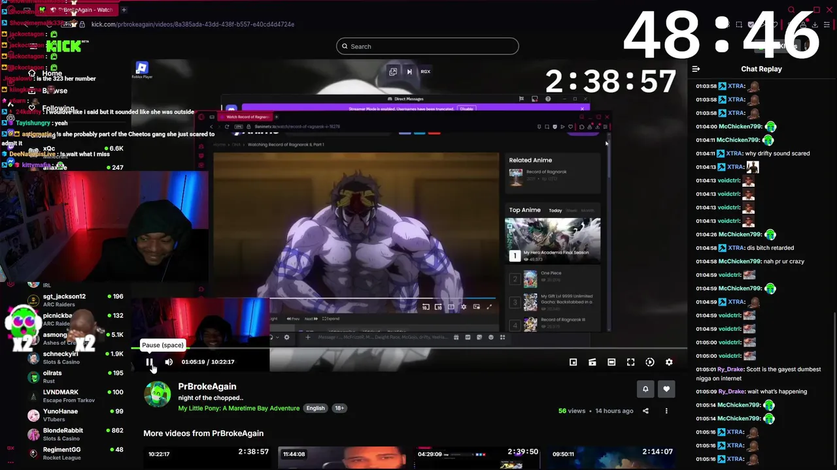Seek along the video progress bar

click(409, 349)
